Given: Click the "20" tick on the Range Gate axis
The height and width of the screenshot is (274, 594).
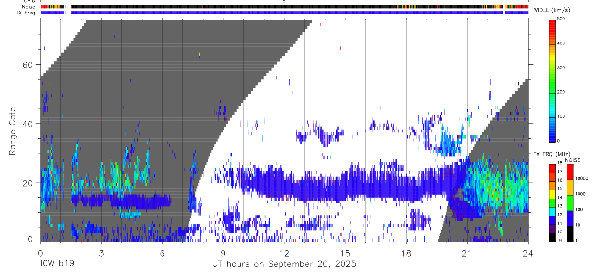Looking at the screenshot, I should point(28,183).
